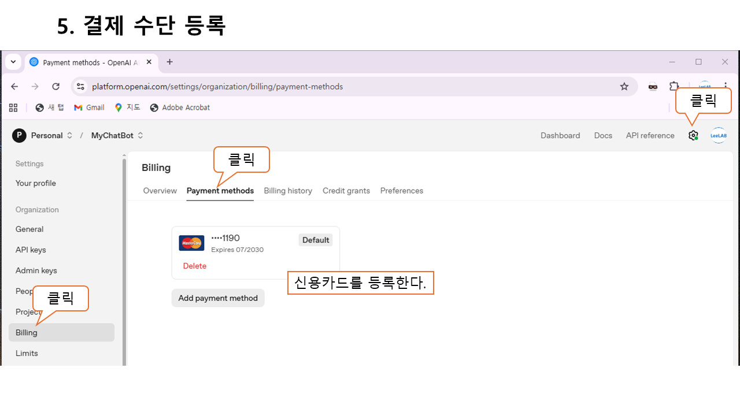
Task: Open the settings gear icon
Action: tap(693, 135)
